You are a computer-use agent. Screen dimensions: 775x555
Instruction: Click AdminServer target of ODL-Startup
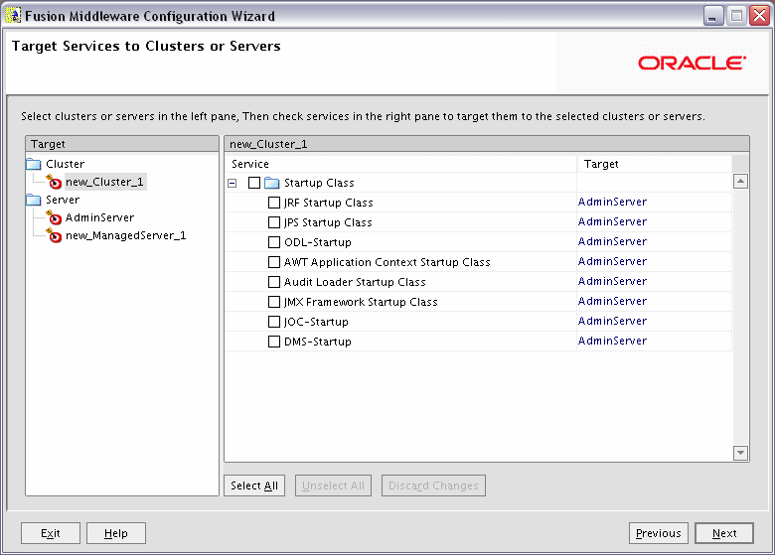tap(612, 241)
